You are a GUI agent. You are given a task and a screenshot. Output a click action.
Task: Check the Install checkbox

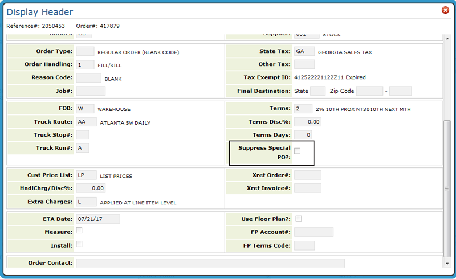tap(79, 244)
